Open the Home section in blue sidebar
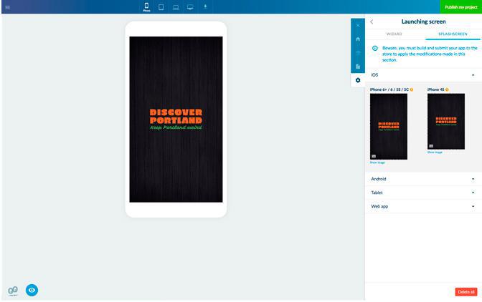The image size is (482, 302). pos(358,39)
